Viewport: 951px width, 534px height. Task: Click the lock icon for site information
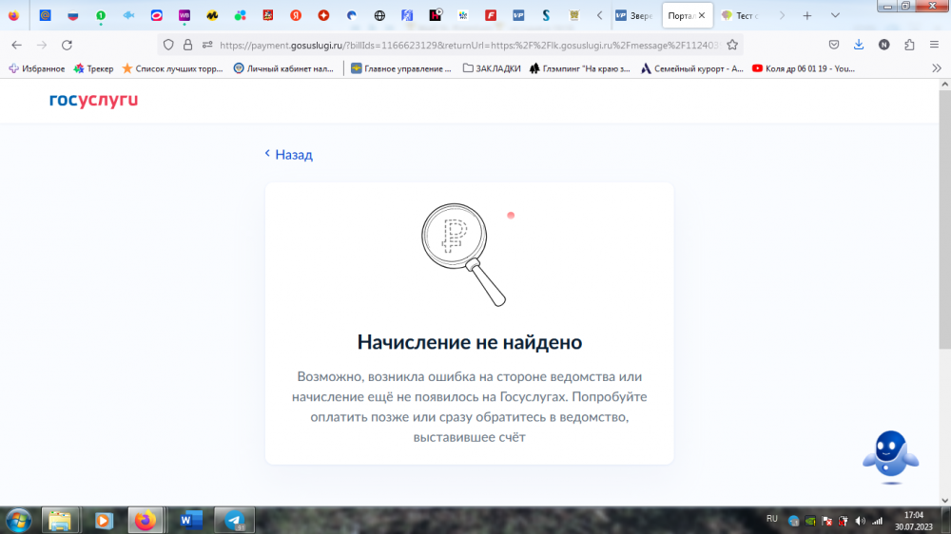point(187,45)
